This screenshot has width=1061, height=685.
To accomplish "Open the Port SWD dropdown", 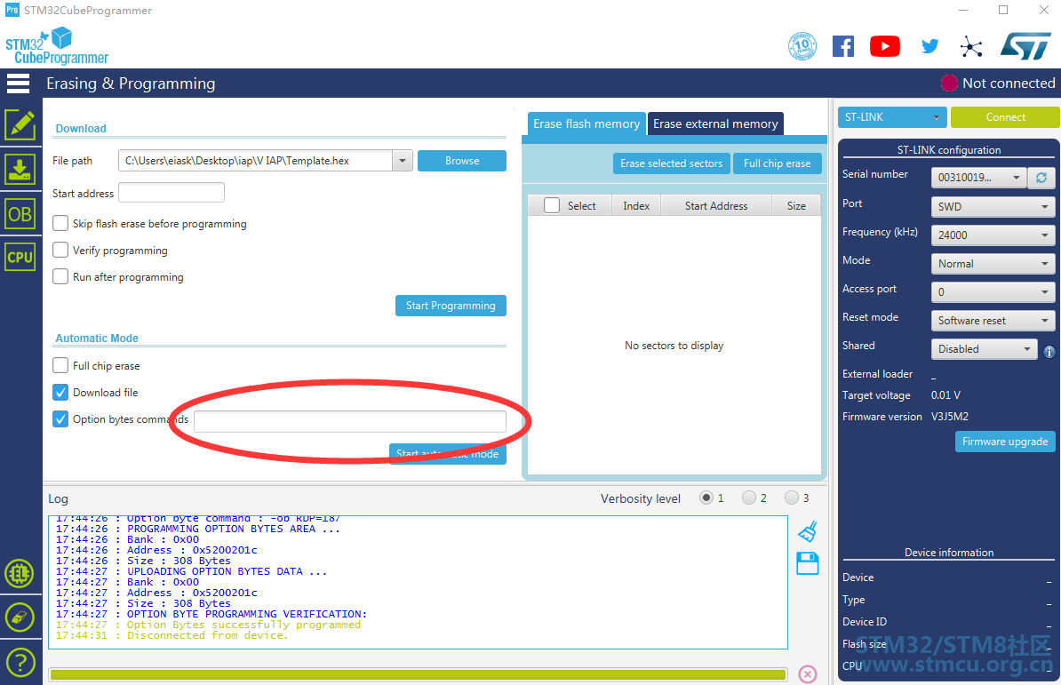I will click(993, 206).
